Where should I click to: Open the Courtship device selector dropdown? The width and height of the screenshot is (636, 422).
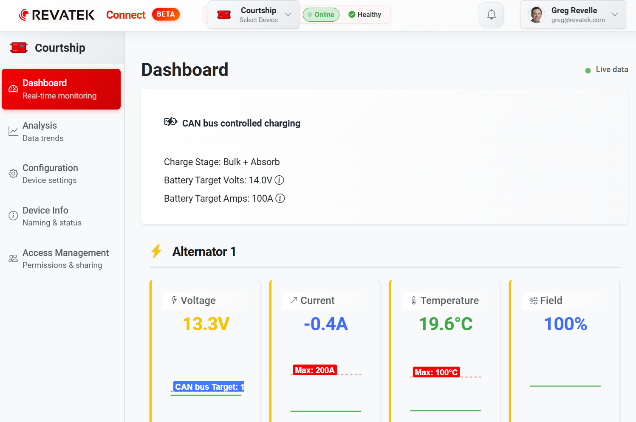point(254,15)
